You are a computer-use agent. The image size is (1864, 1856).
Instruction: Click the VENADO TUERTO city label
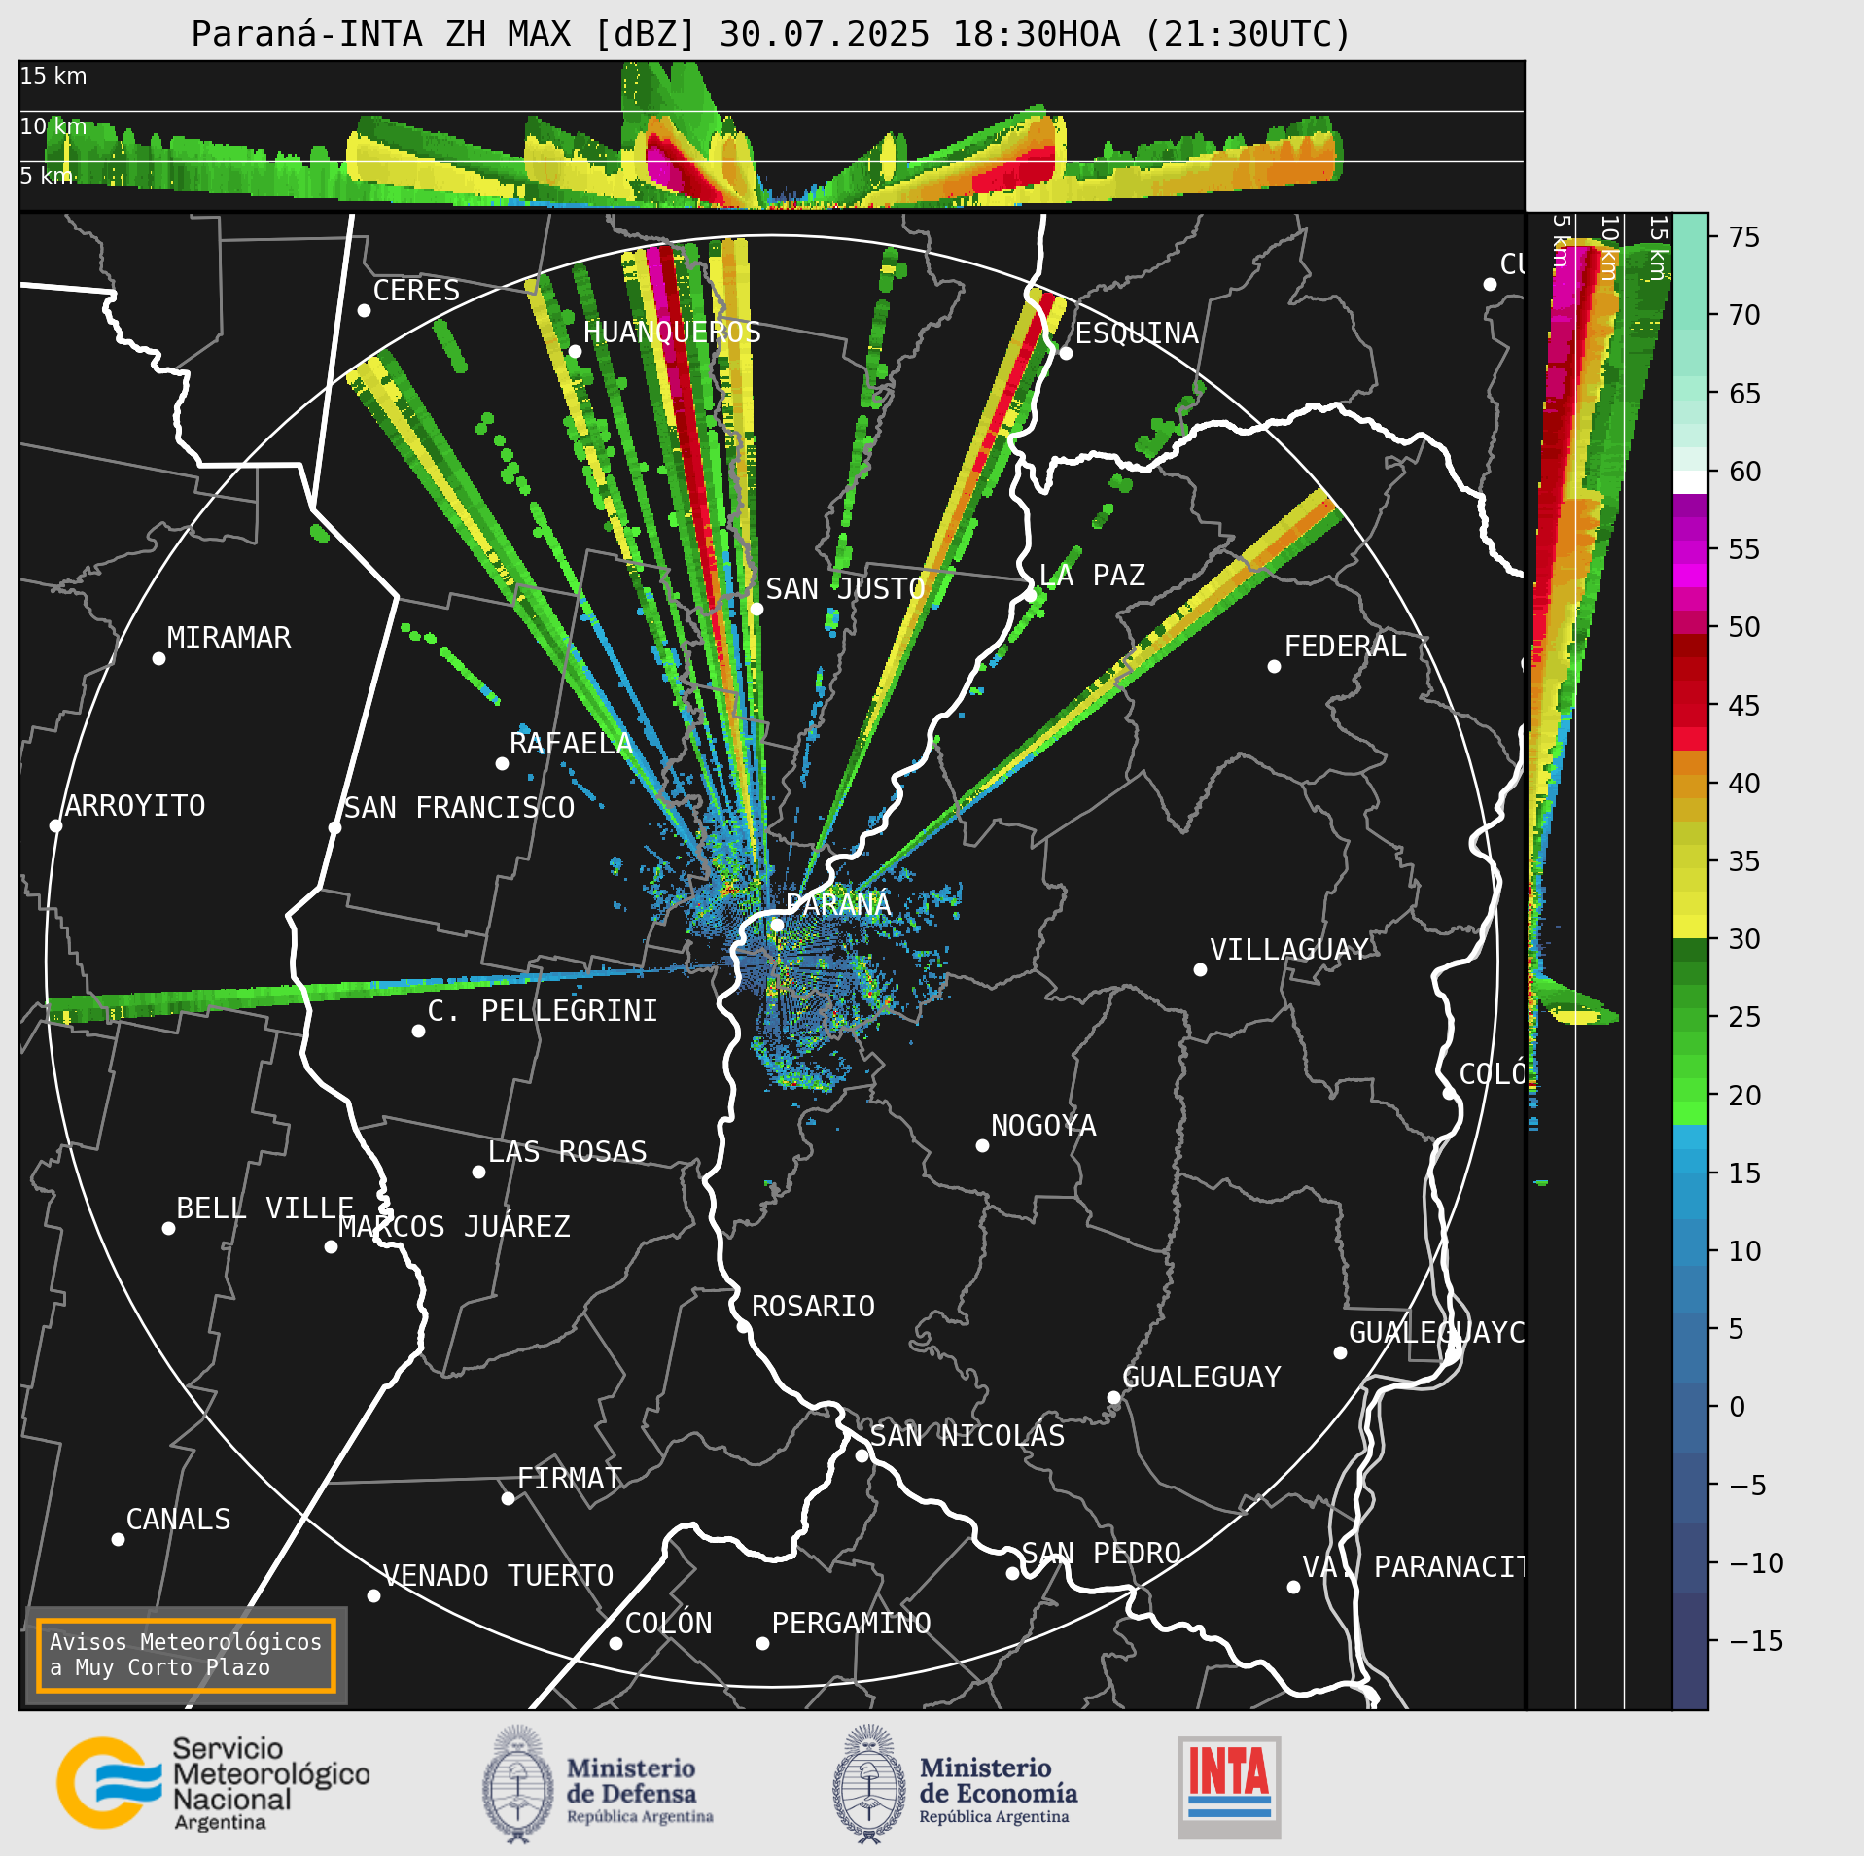click(498, 1576)
